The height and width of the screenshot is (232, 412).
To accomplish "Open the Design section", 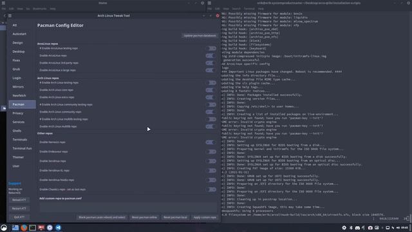I will point(22,43).
